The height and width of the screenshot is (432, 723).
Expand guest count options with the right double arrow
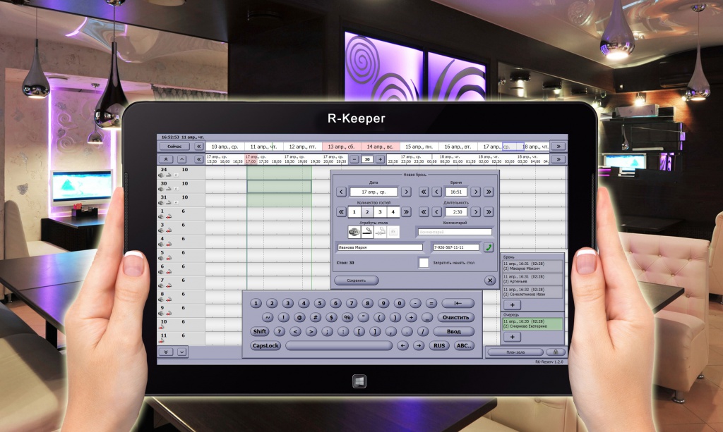pyautogui.click(x=406, y=211)
